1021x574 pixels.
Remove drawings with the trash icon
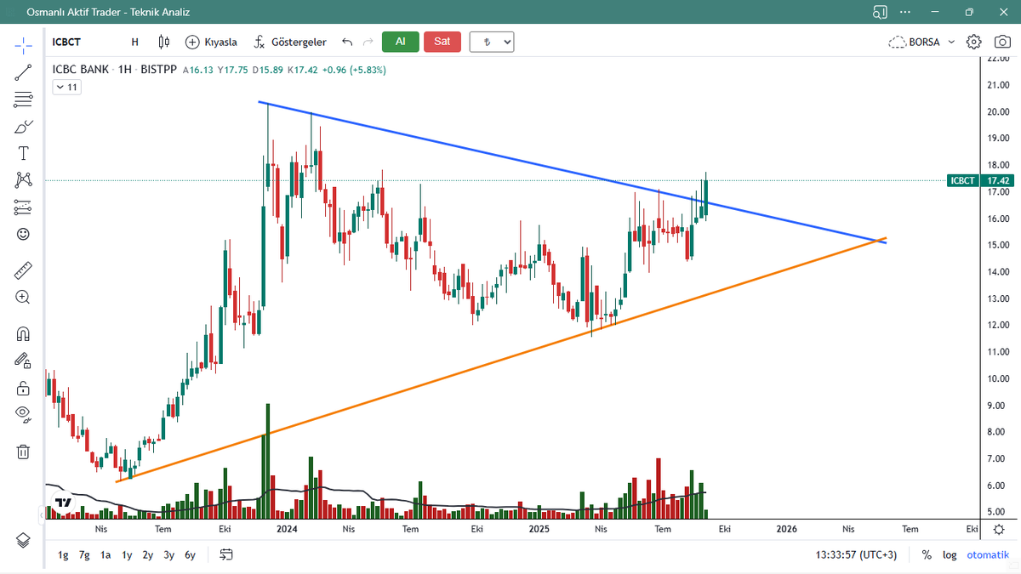[23, 451]
